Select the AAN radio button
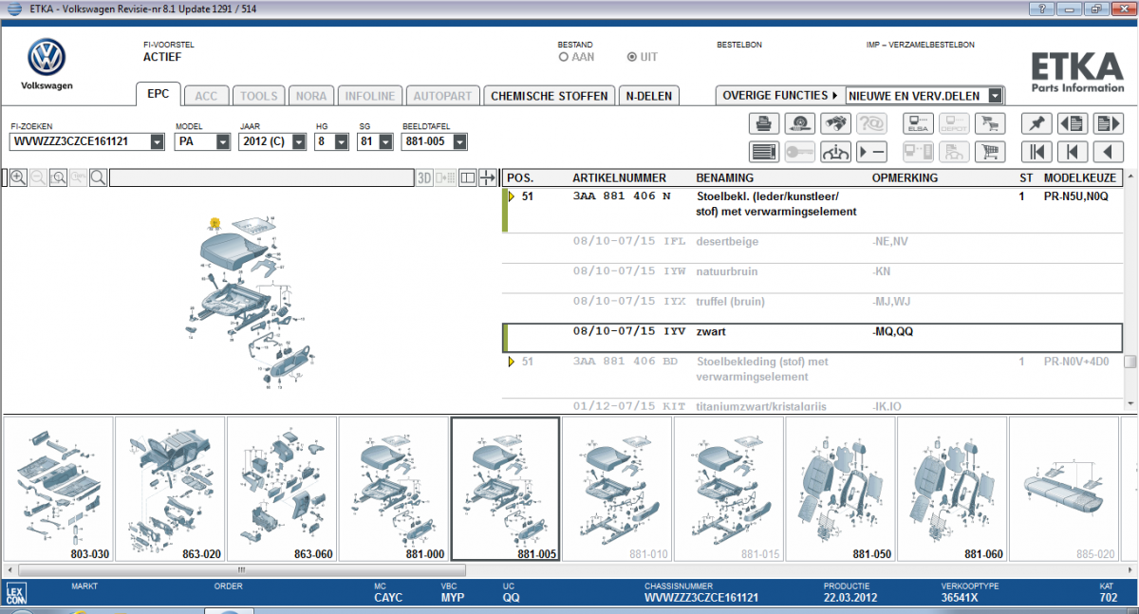The image size is (1139, 614). 564,57
